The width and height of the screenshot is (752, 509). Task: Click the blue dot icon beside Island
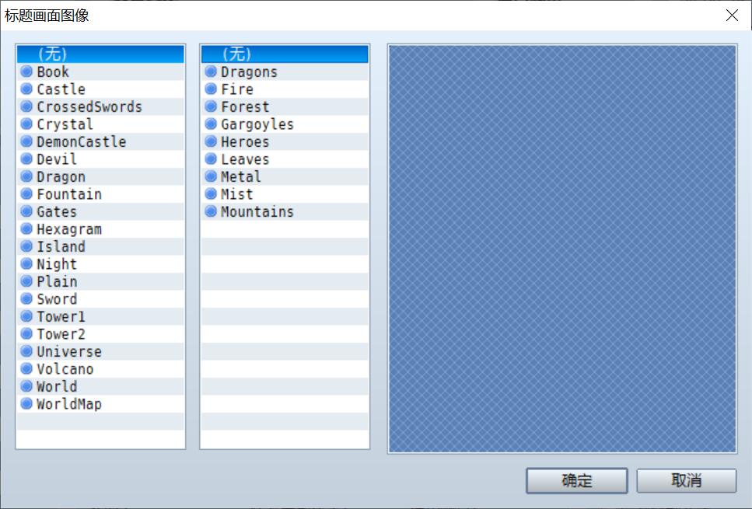pos(27,246)
